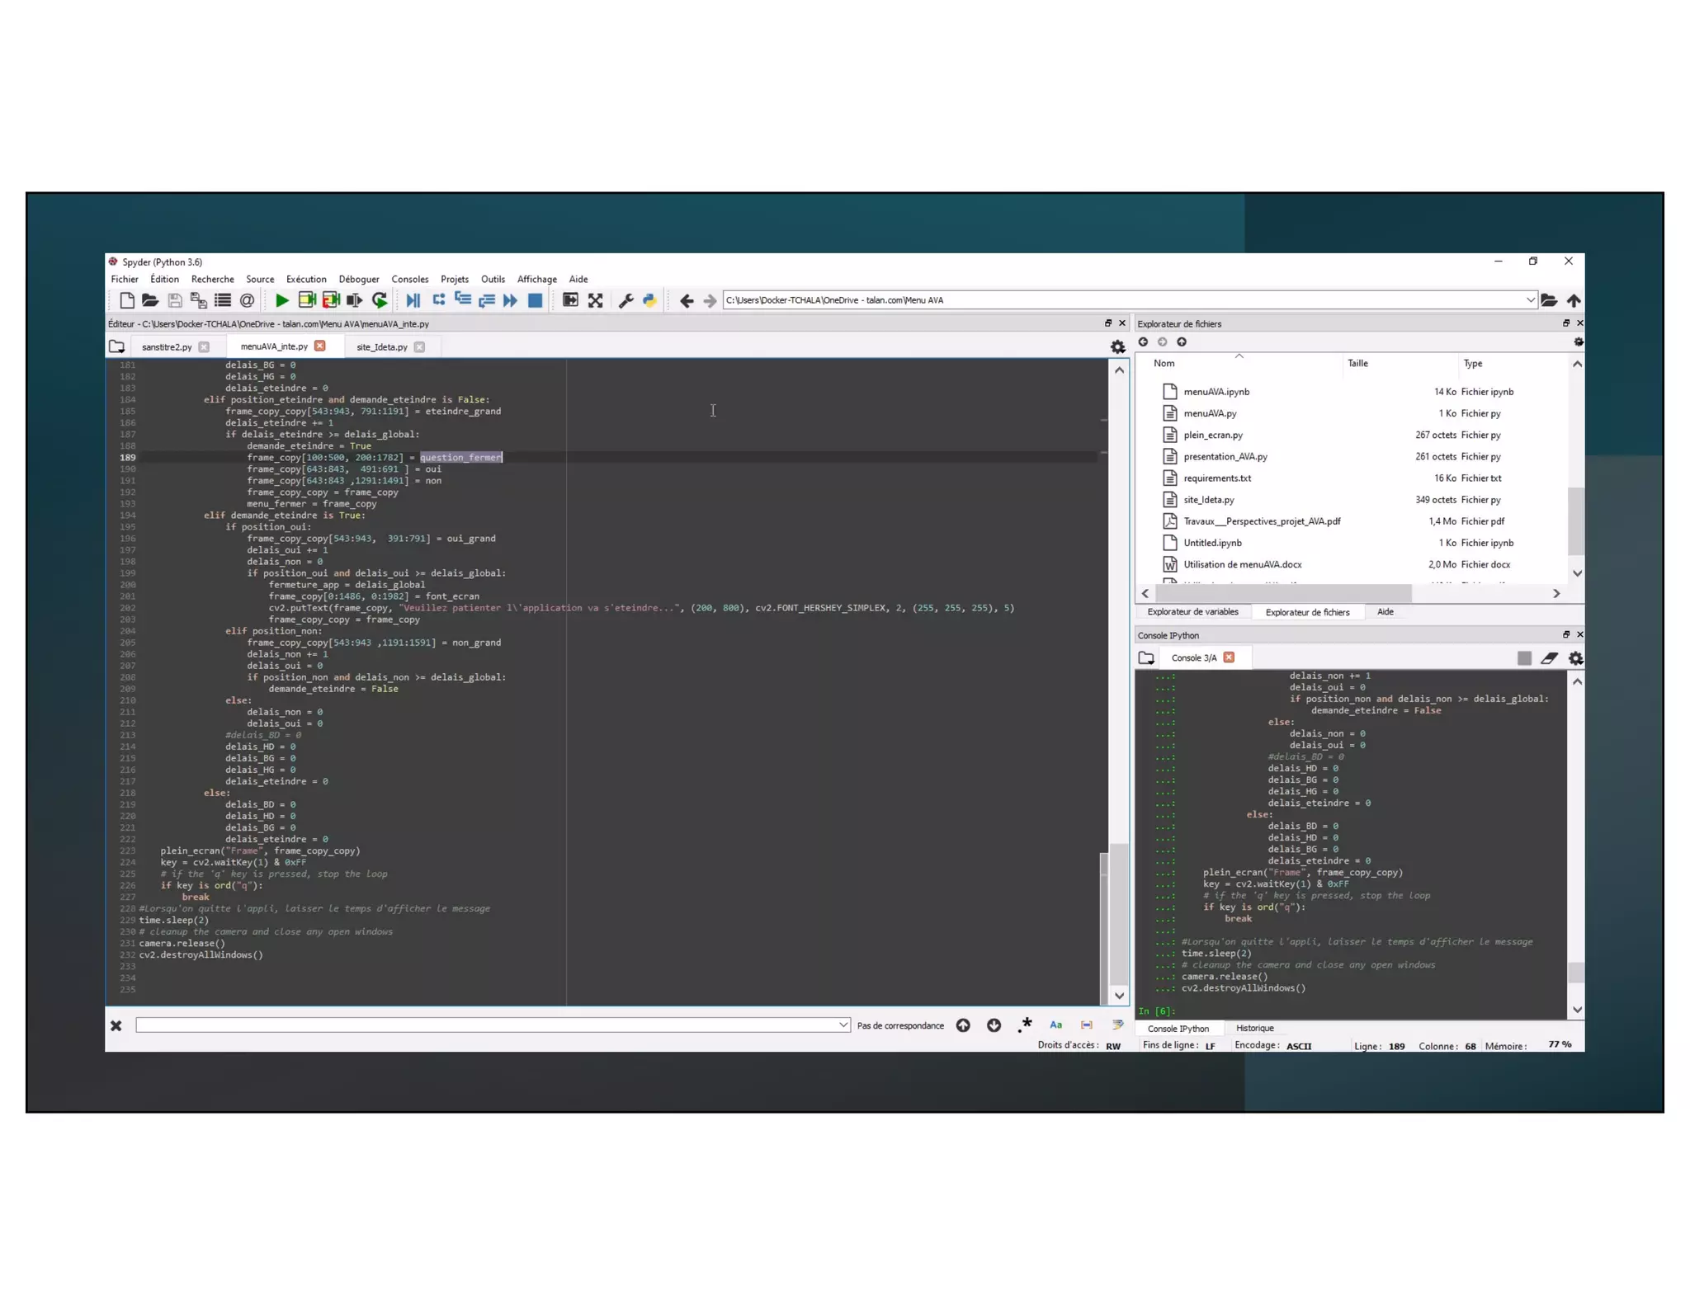Open the Historique tab
This screenshot has height=1305, width=1690.
click(x=1254, y=1028)
